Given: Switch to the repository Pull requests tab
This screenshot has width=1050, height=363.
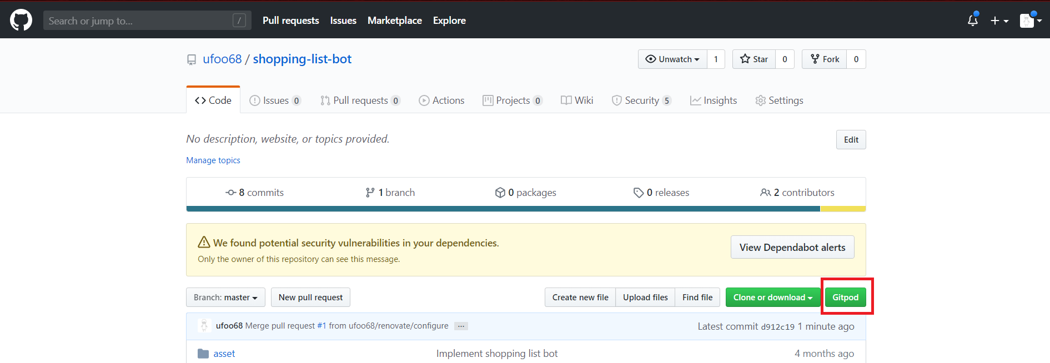Looking at the screenshot, I should coord(360,100).
